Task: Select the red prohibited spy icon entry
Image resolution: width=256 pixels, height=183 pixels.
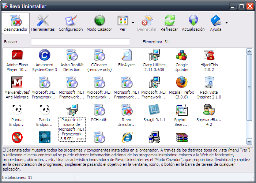Action: 17,137
